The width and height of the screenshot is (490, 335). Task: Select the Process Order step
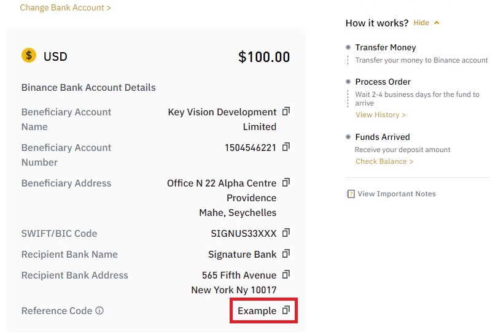tap(383, 82)
